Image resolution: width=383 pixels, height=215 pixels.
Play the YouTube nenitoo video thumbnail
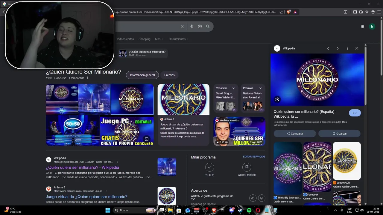pos(239,131)
